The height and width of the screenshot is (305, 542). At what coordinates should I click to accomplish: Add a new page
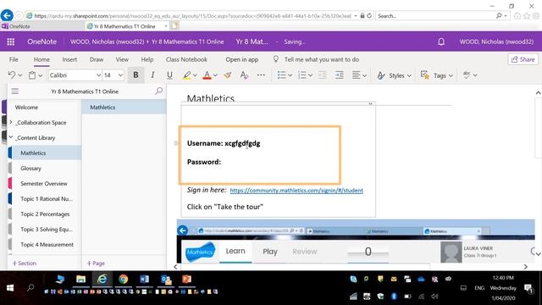(96, 263)
